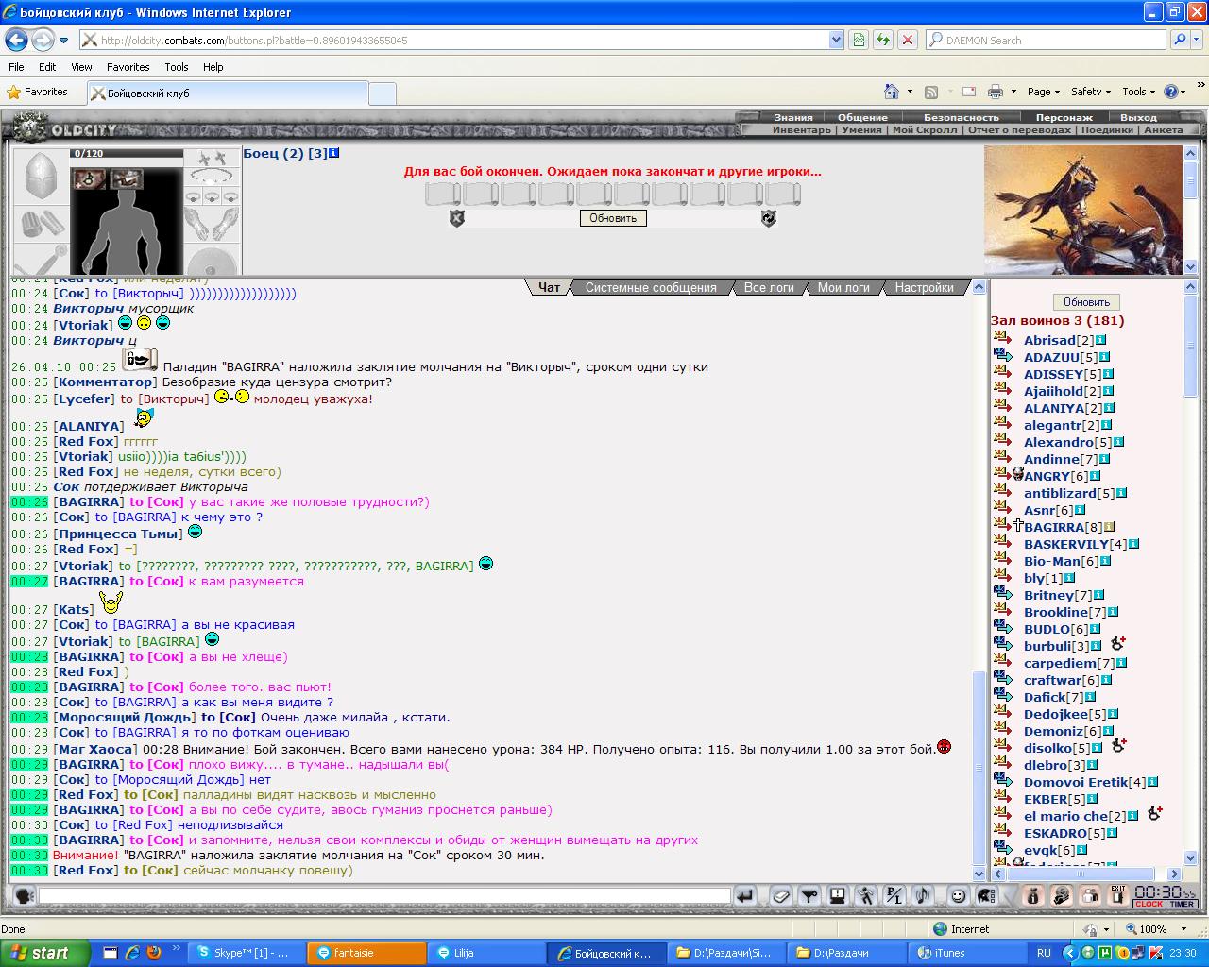Toggle the CLOCK mode under timer
Image resolution: width=1209 pixels, height=967 pixels.
(1149, 904)
